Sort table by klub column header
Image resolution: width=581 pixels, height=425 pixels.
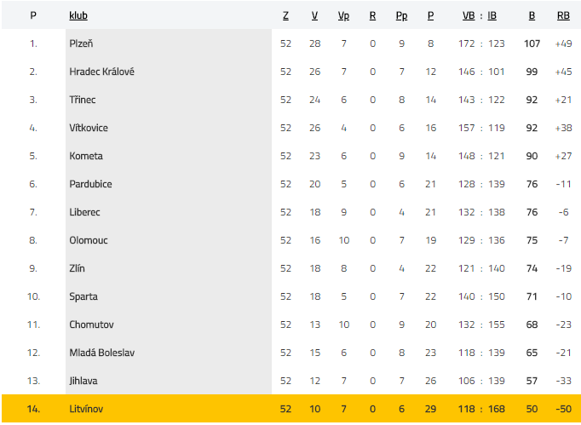point(78,15)
